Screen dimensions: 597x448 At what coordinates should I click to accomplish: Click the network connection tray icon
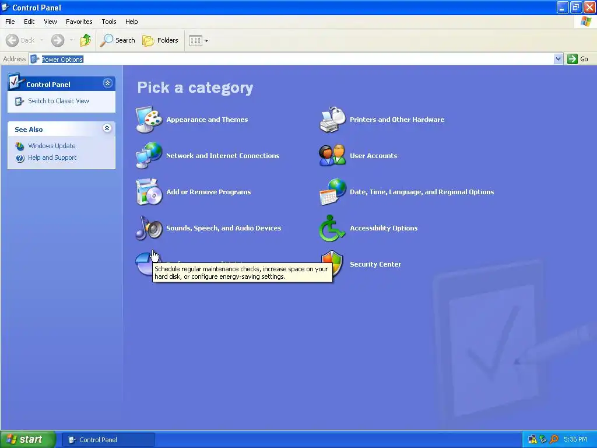pyautogui.click(x=543, y=439)
